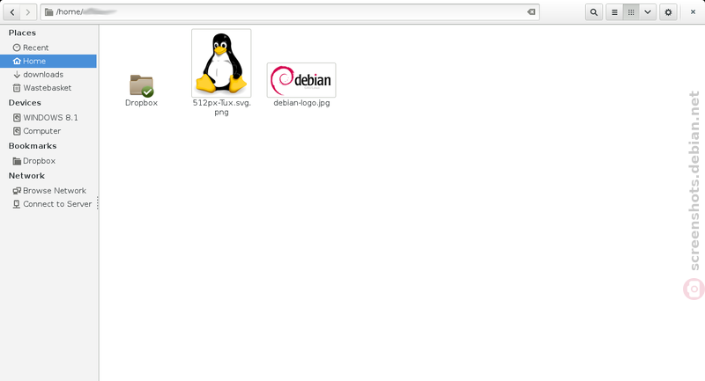Click the downloads arrow icon

(17, 75)
